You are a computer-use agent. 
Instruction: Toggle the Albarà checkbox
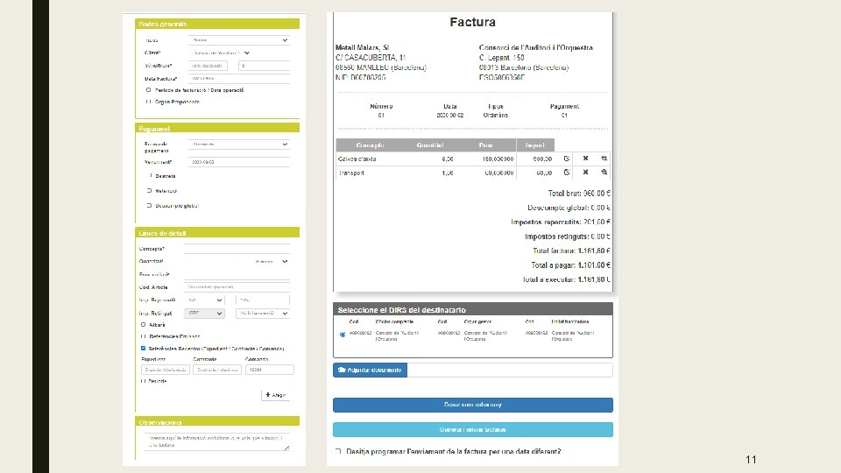(x=143, y=325)
